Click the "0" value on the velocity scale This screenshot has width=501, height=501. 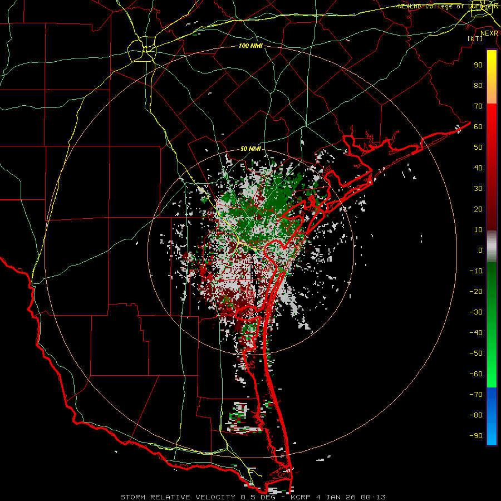(480, 250)
